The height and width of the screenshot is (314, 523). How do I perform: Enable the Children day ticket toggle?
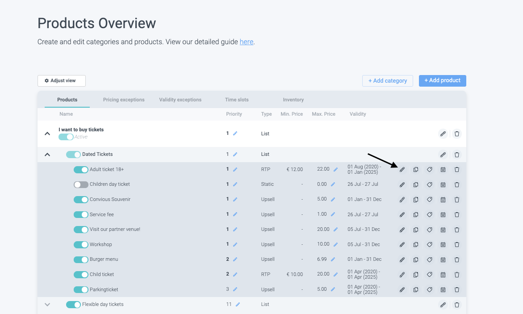(x=81, y=184)
